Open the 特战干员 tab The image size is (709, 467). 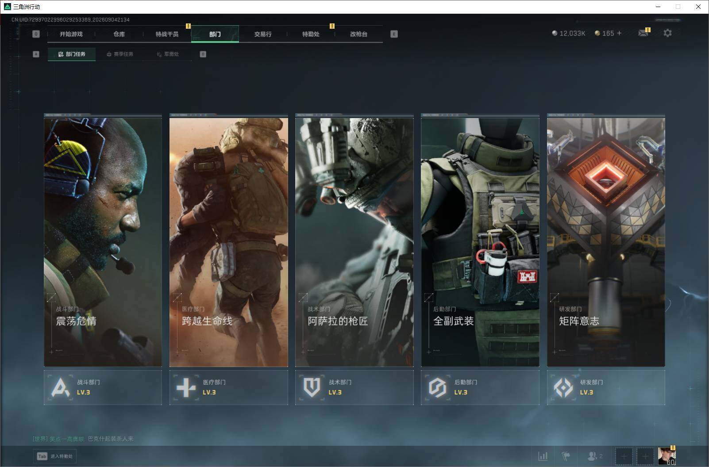pos(167,34)
